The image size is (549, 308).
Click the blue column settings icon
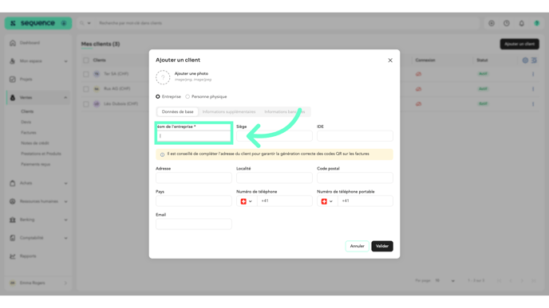pyautogui.click(x=525, y=60)
